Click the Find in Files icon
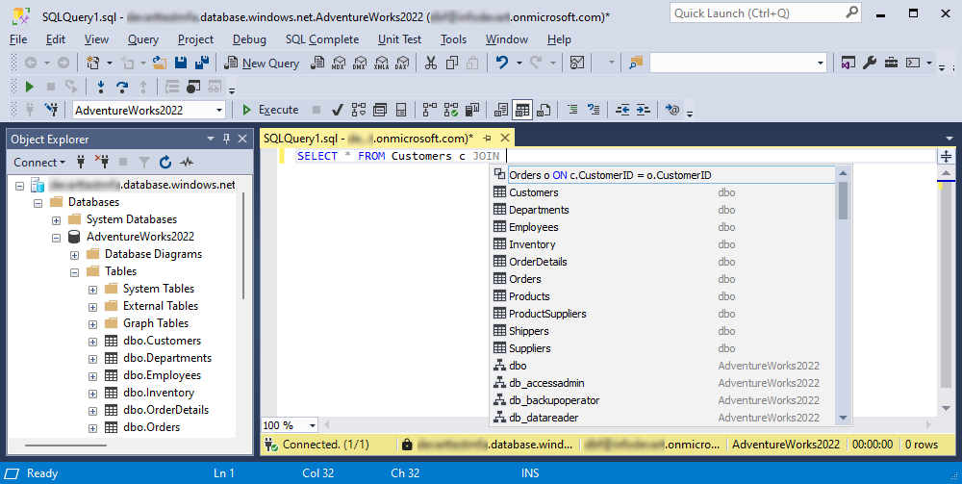This screenshot has width=962, height=484. (x=636, y=63)
